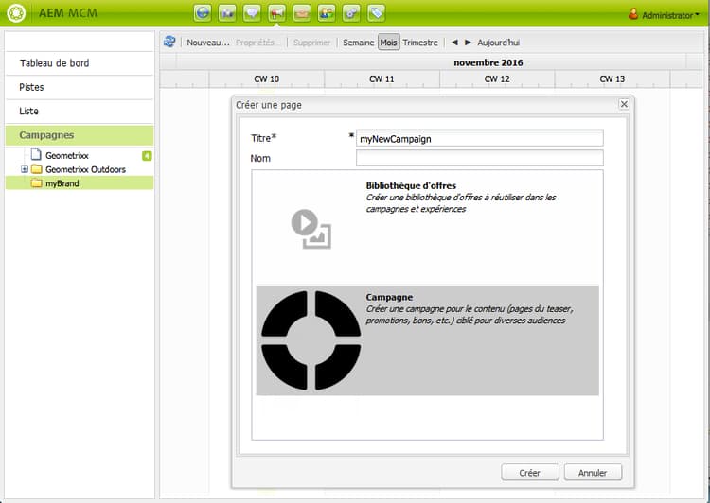Click the myBrand folder icon
The width and height of the screenshot is (710, 503).
pos(36,183)
